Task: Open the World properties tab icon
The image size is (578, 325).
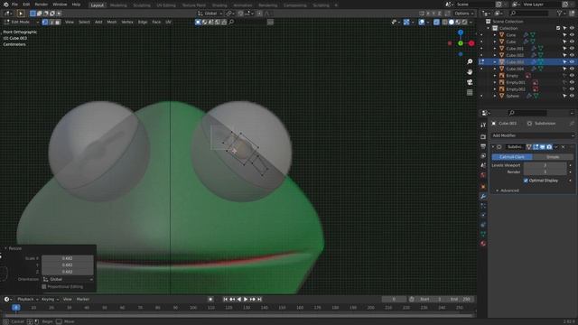Action: (483, 175)
